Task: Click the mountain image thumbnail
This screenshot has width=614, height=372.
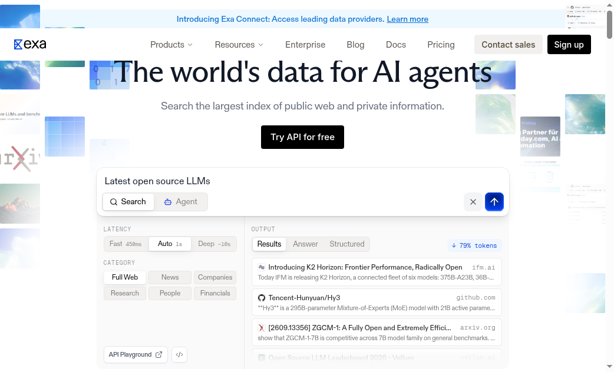Action: (20, 204)
